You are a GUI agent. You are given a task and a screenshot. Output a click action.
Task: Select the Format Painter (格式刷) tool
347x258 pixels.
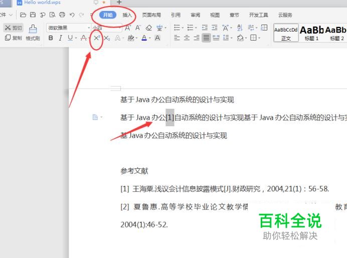tap(33, 33)
